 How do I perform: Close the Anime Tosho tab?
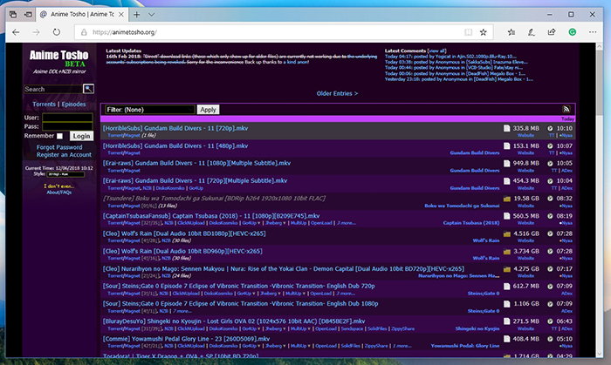[x=121, y=15]
